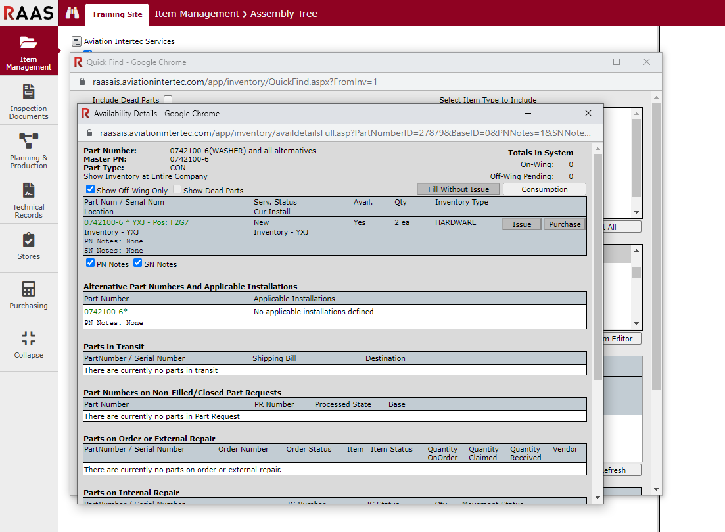The height and width of the screenshot is (532, 725).
Task: Click the Issue button for part 0742100-6
Action: (521, 224)
